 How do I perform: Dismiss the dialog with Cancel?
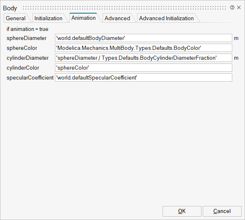(222, 211)
